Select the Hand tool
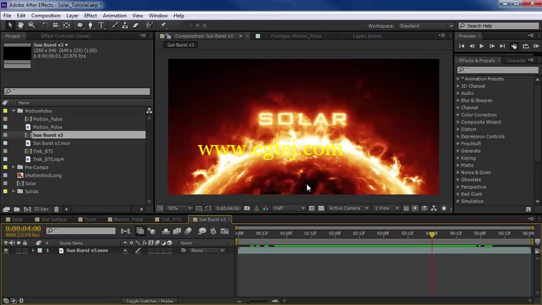Screen dimensions: 542x305 [21, 25]
